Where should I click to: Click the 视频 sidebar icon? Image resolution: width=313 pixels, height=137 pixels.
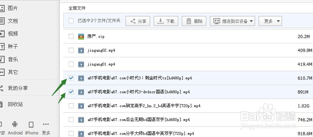click(x=2, y=33)
